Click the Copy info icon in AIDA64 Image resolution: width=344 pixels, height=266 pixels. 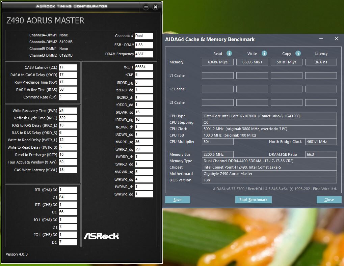(298, 53)
